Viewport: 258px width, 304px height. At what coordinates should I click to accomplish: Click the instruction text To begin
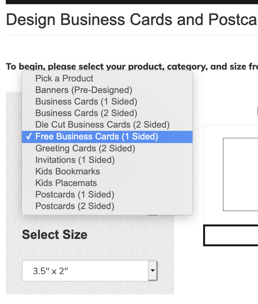[x=132, y=67]
